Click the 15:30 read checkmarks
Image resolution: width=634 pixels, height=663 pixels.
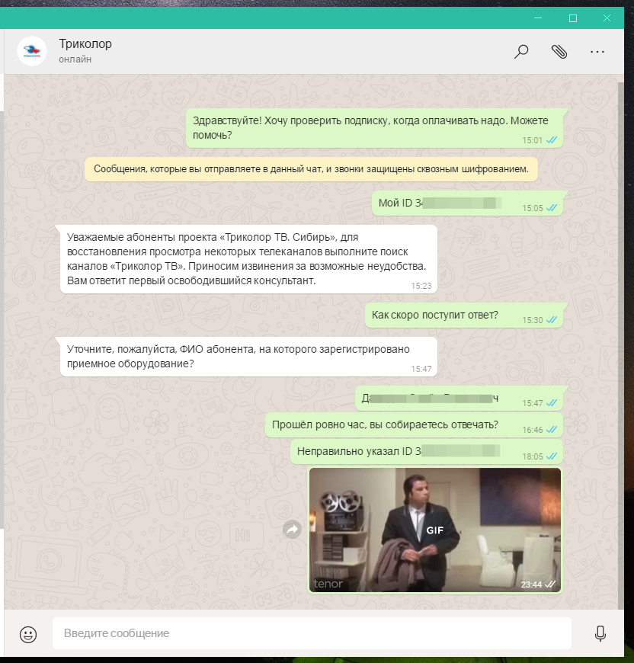pos(552,320)
